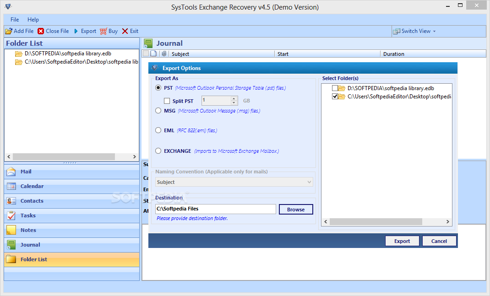Click the Start column header
This screenshot has width=490, height=296.
327,54
